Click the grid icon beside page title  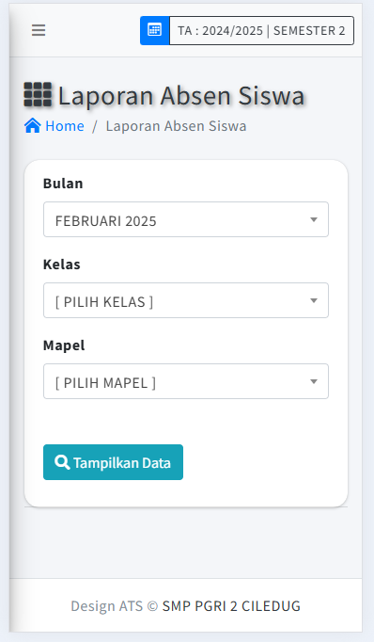click(x=38, y=94)
